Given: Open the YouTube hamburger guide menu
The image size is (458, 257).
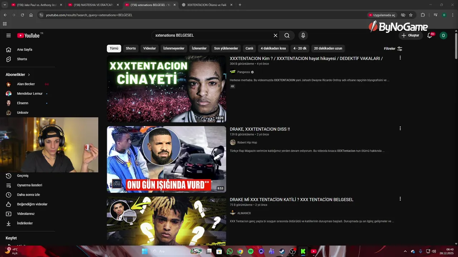Looking at the screenshot, I should 9,35.
